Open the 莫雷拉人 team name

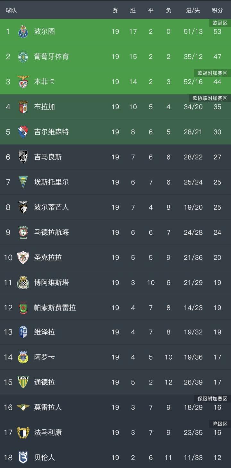(48, 407)
